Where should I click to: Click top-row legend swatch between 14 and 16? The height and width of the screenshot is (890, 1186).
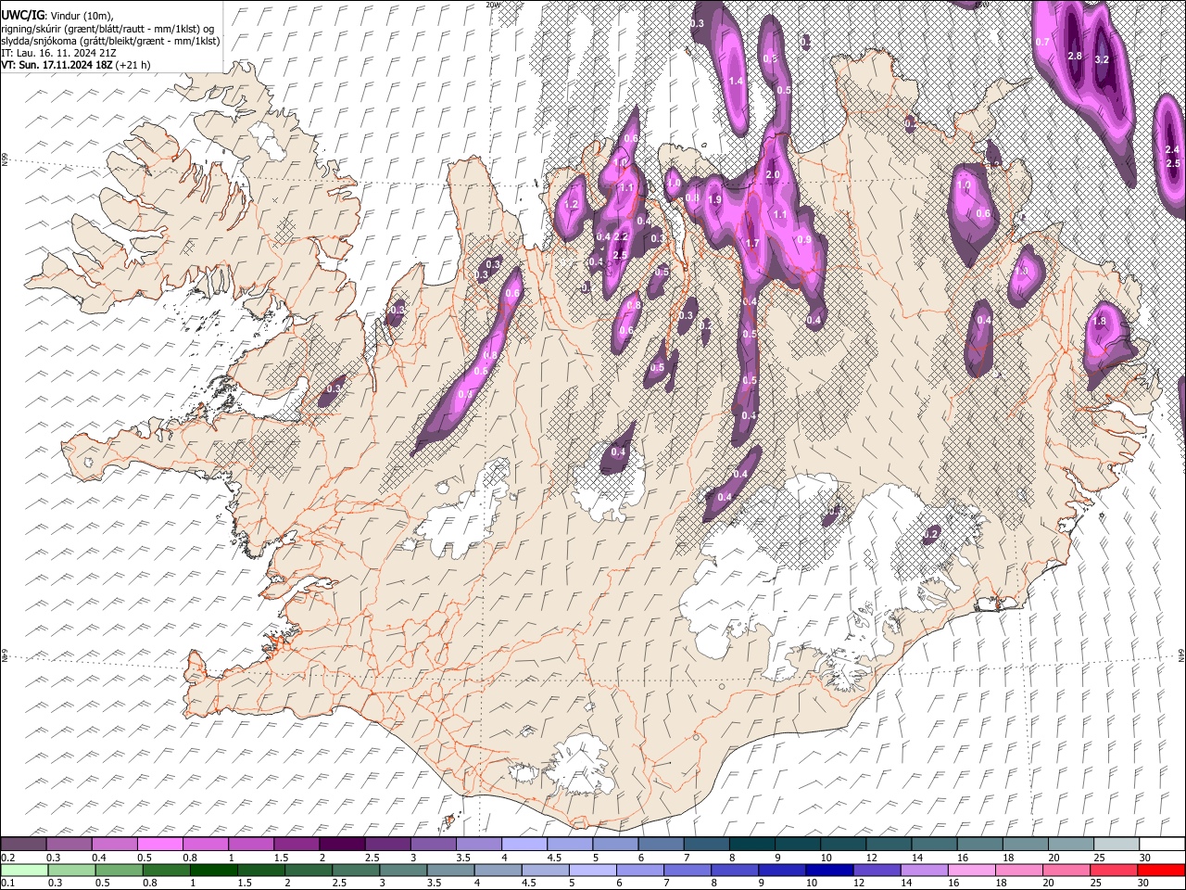(x=933, y=844)
